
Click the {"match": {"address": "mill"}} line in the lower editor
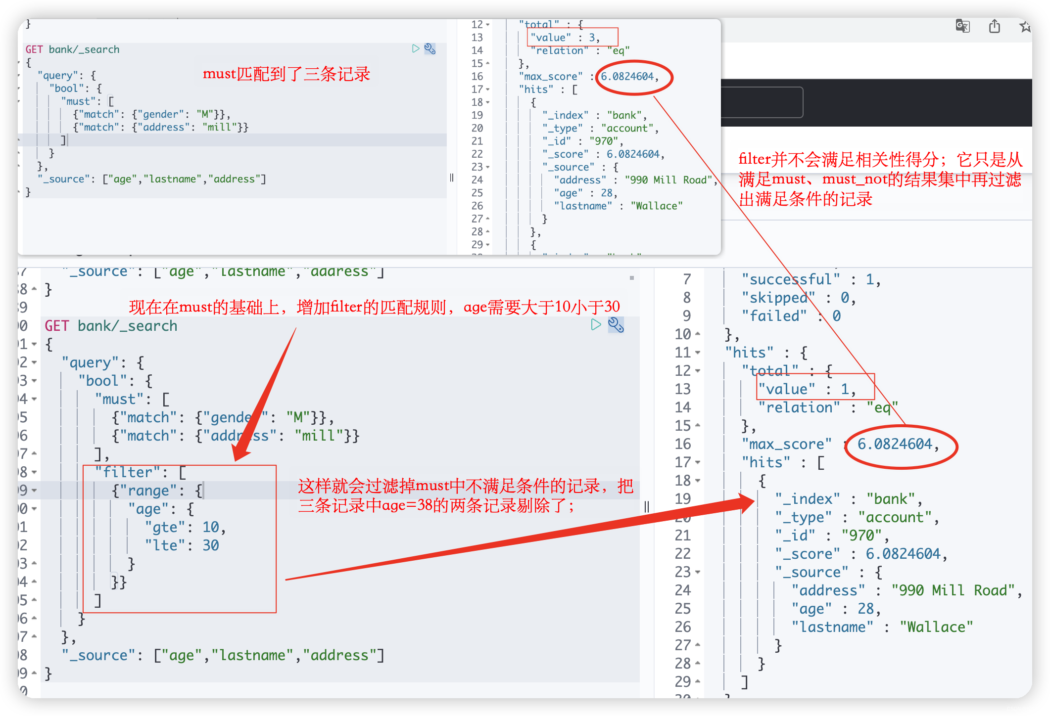[x=236, y=436]
